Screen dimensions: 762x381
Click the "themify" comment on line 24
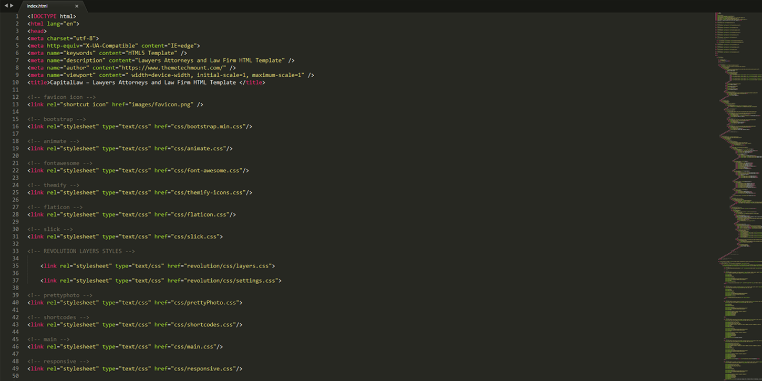click(x=54, y=186)
